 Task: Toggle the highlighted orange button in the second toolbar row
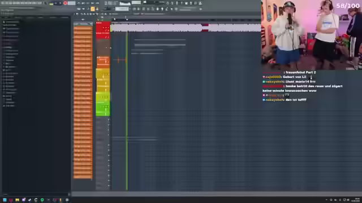(x=93, y=9)
